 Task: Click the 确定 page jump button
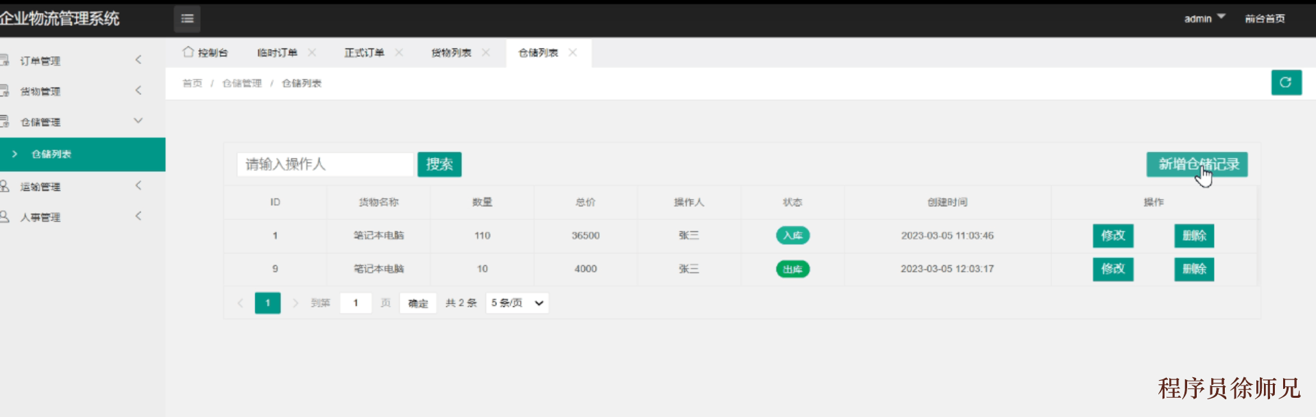418,303
